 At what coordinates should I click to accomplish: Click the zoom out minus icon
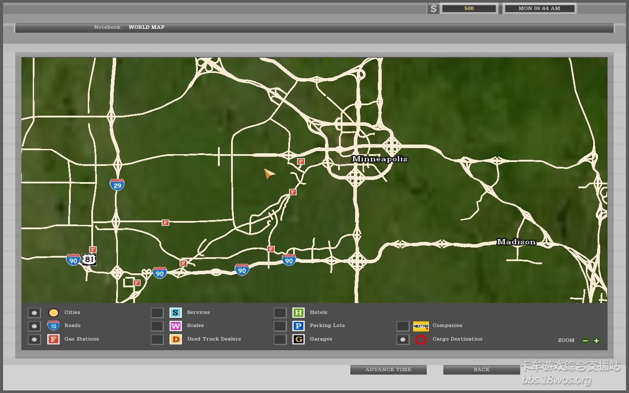(x=585, y=341)
